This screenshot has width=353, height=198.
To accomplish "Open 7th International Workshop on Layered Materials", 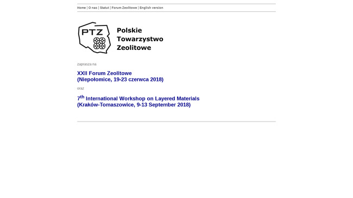I will [138, 98].
